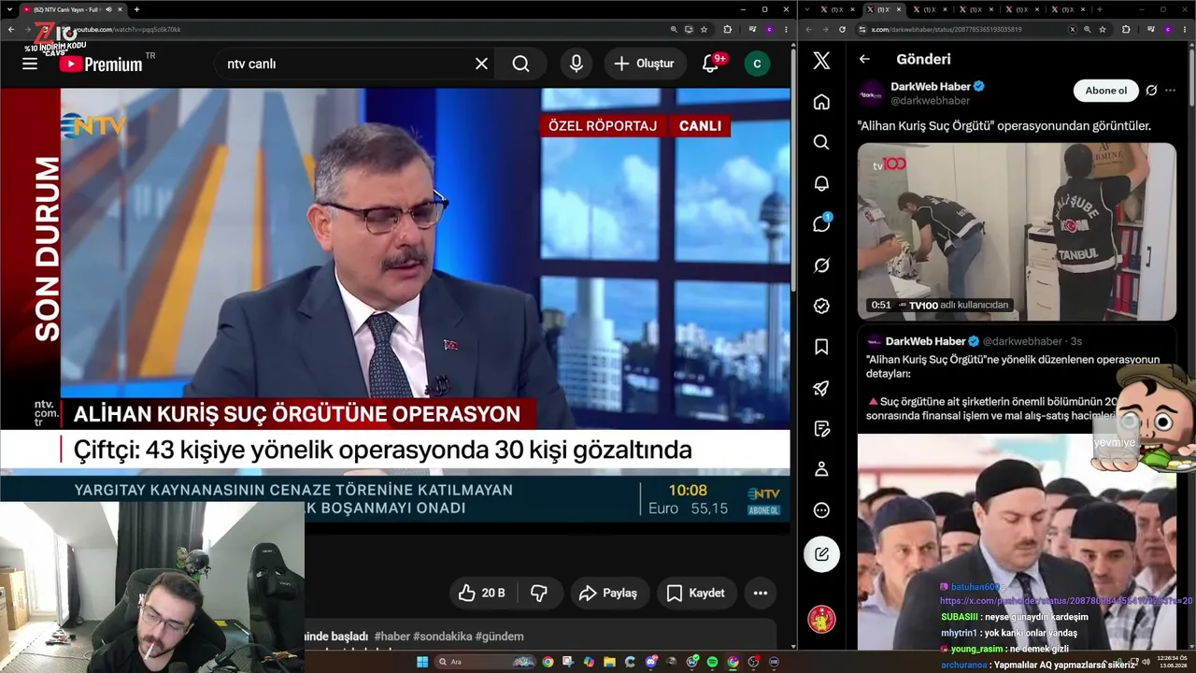Click the DarkWeb Haber profile avatar
Image resolution: width=1196 pixels, height=673 pixels.
click(x=872, y=93)
